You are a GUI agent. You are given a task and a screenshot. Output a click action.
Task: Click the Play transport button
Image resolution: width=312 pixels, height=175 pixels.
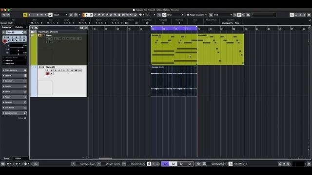(x=181, y=164)
